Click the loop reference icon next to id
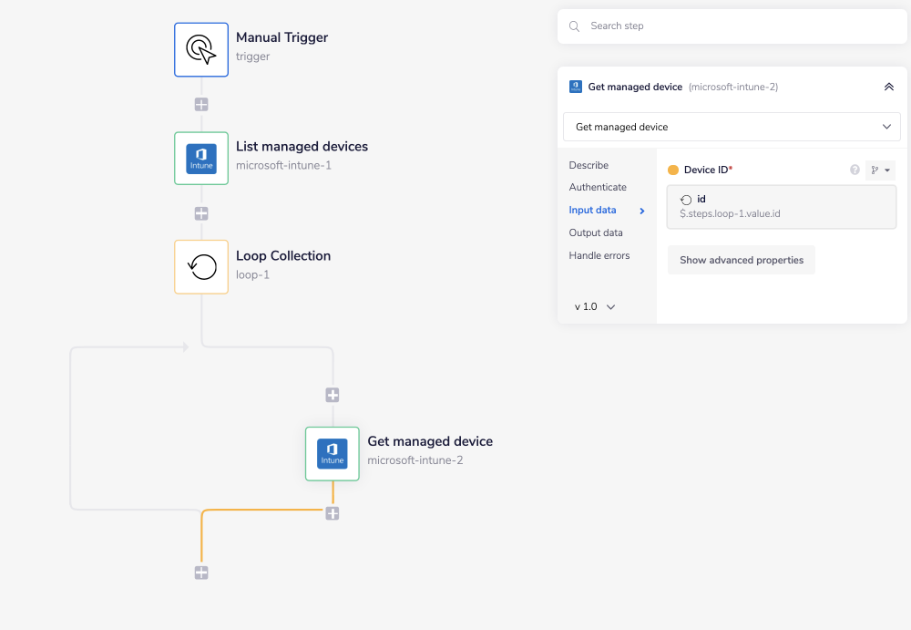The width and height of the screenshot is (911, 630). pyautogui.click(x=684, y=199)
